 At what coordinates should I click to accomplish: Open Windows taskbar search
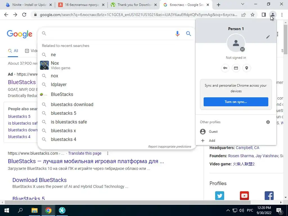pos(20,210)
